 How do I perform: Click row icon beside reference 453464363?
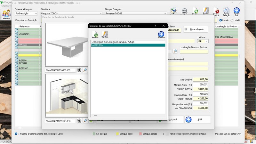tap(17, 35)
